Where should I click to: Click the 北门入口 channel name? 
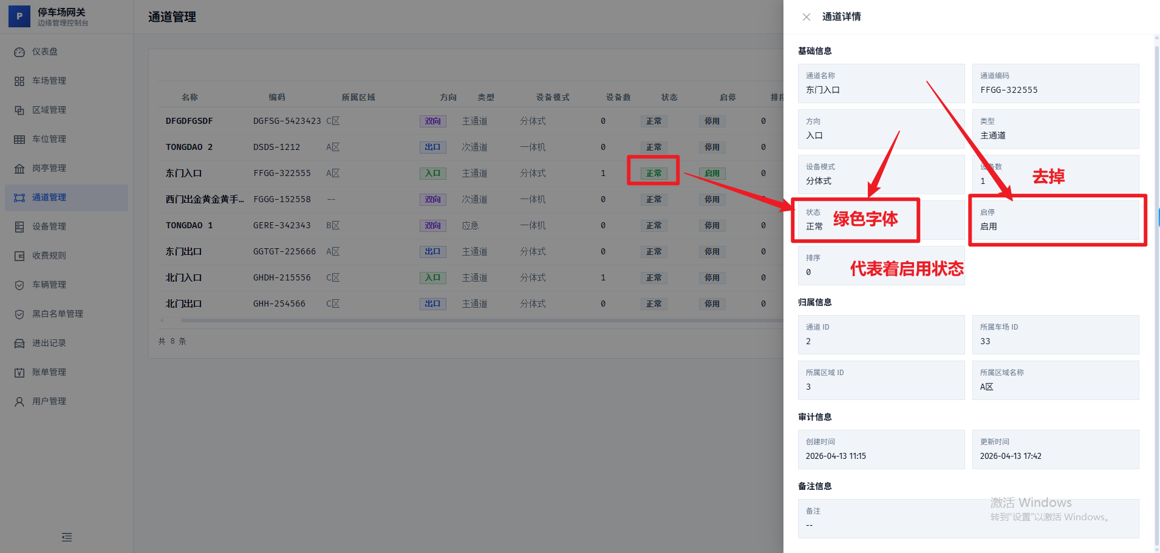[183, 277]
